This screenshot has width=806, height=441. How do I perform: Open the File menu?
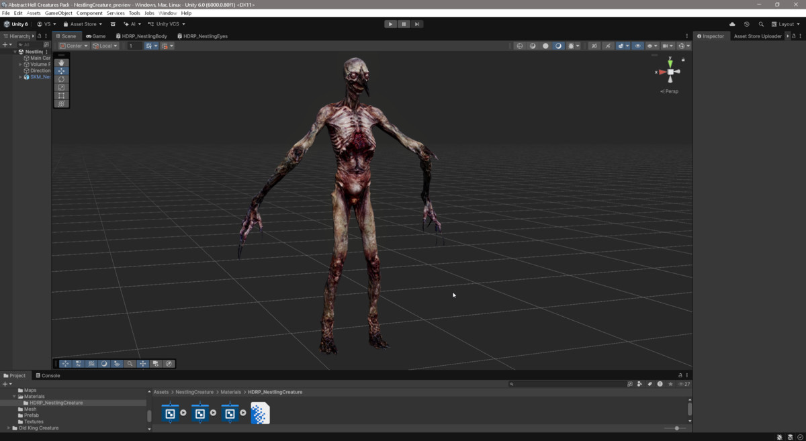click(6, 13)
